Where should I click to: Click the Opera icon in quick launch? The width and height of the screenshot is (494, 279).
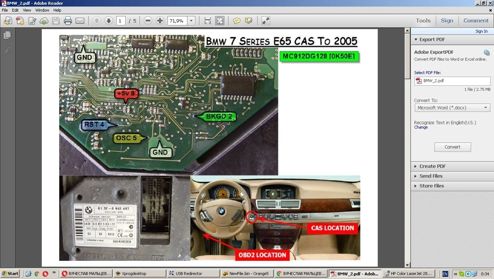tap(46, 274)
